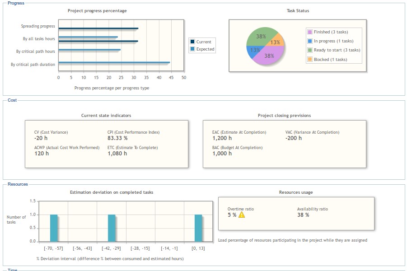Click the In progress legend color box
This screenshot has width=407, height=271.
tap(310, 41)
